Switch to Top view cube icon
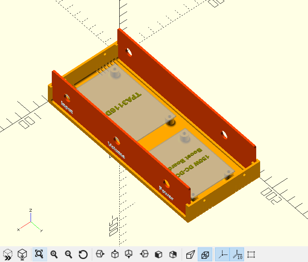Screen dimensions: 308x262 tap(115, 254)
